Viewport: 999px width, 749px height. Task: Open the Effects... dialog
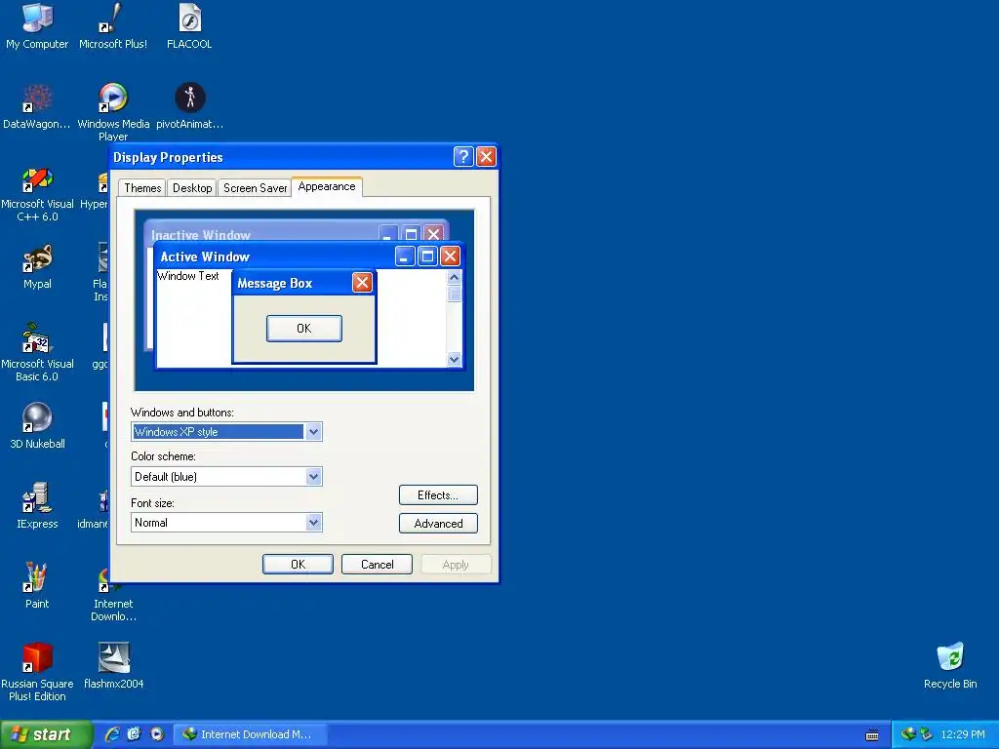438,494
